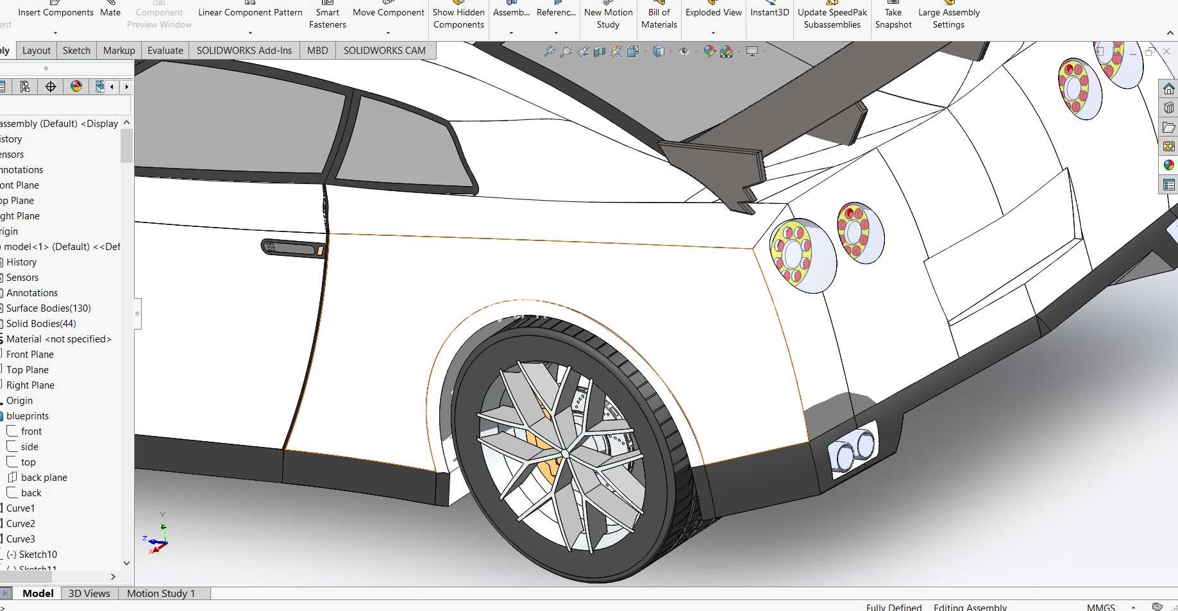Open the Section View tool
This screenshot has height=611, width=1178.
pyautogui.click(x=600, y=51)
